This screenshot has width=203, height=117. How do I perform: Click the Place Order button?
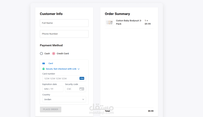coord(50,109)
